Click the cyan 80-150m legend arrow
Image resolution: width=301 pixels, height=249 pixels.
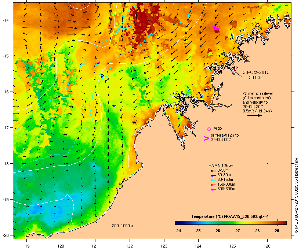[x=213, y=180]
